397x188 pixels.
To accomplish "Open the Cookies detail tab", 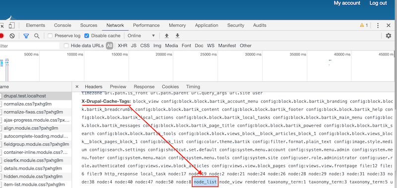I will coord(170,87).
